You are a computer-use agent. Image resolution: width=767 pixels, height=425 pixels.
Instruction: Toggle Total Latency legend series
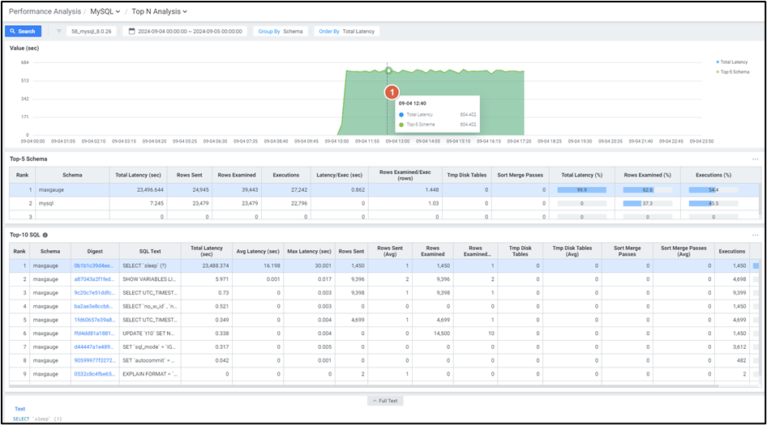(x=734, y=62)
